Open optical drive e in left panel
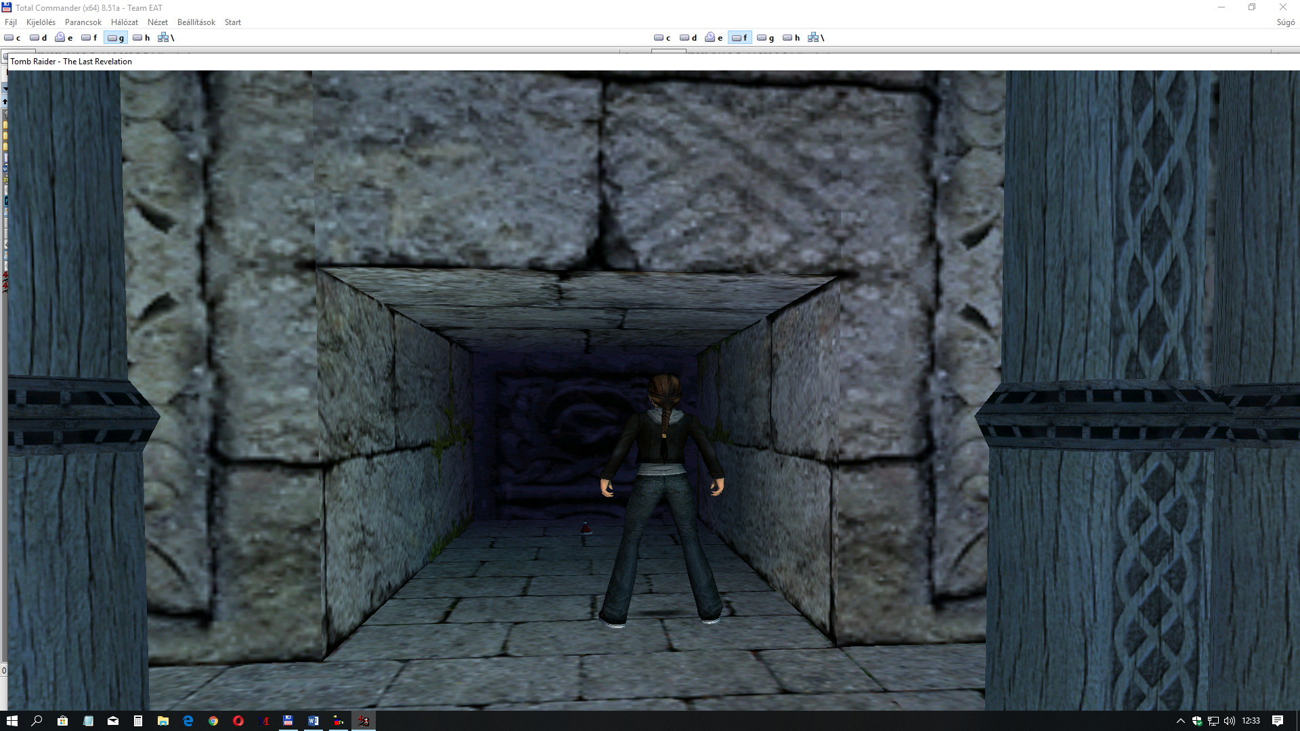 [x=64, y=38]
